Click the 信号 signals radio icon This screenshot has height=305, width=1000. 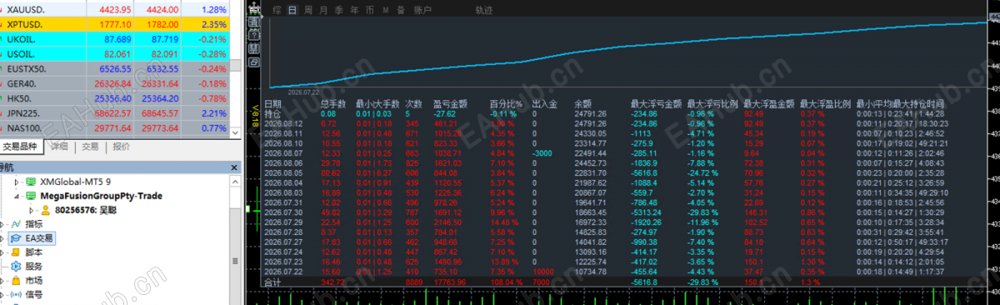tap(16, 294)
